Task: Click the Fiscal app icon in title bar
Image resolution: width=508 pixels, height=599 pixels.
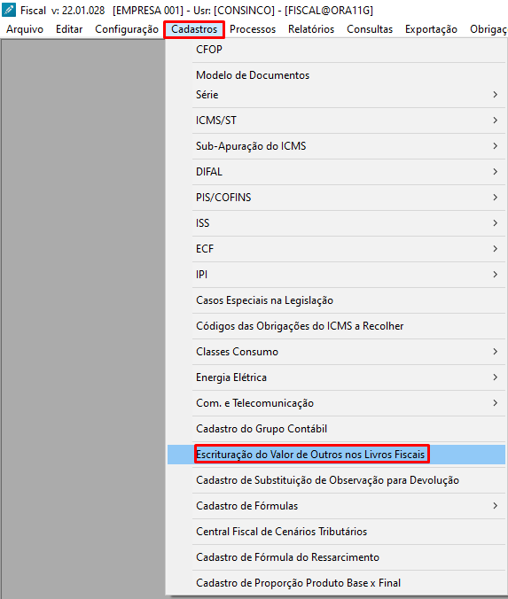Action: [x=9, y=10]
